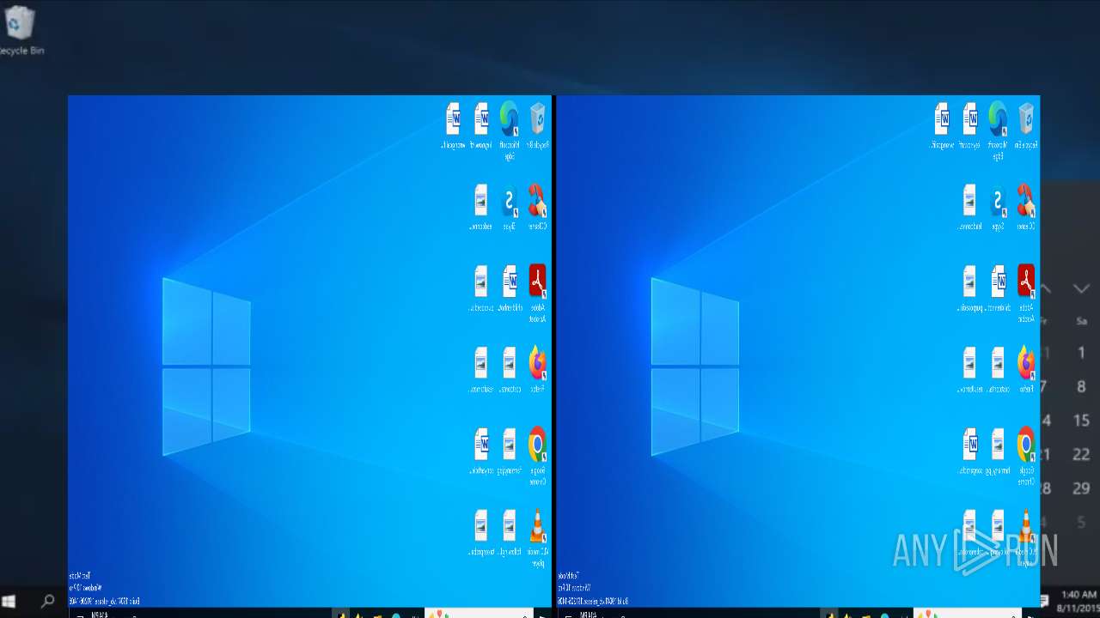The image size is (1100, 618).
Task: Click the taskbar search magnifier icon
Action: pos(48,602)
